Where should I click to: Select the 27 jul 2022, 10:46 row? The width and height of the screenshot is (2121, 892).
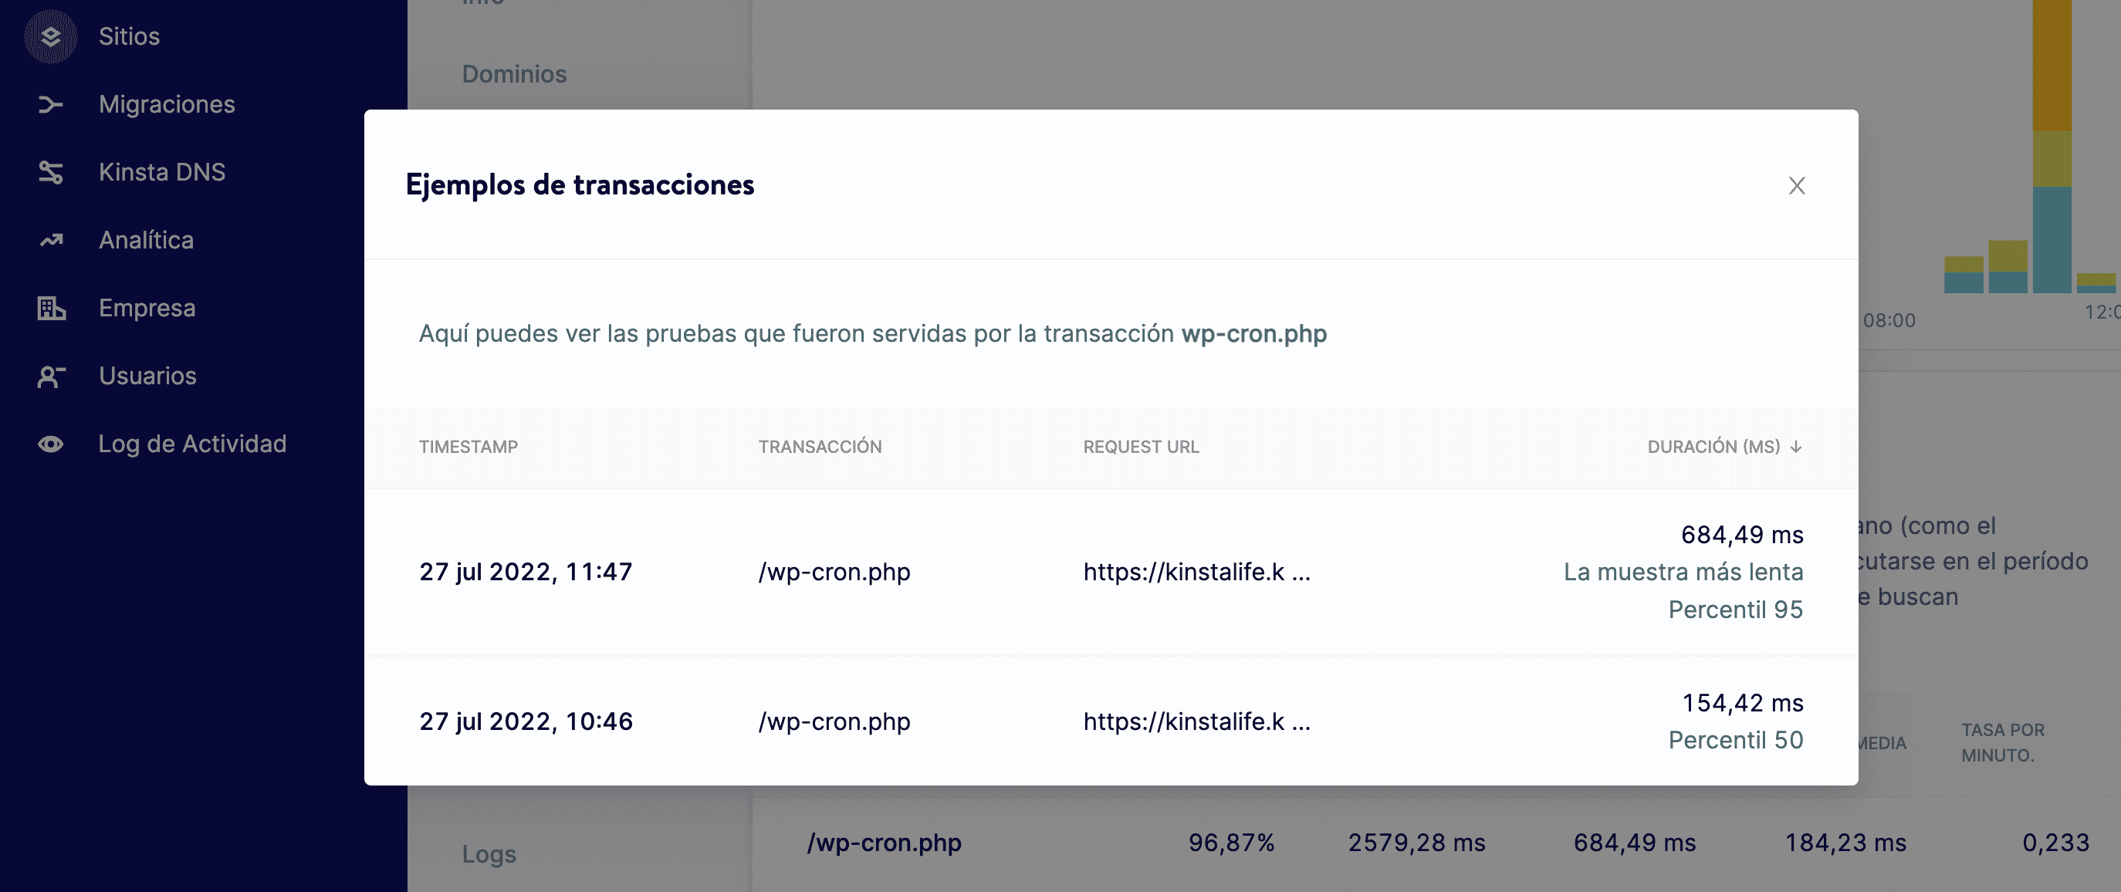point(526,721)
